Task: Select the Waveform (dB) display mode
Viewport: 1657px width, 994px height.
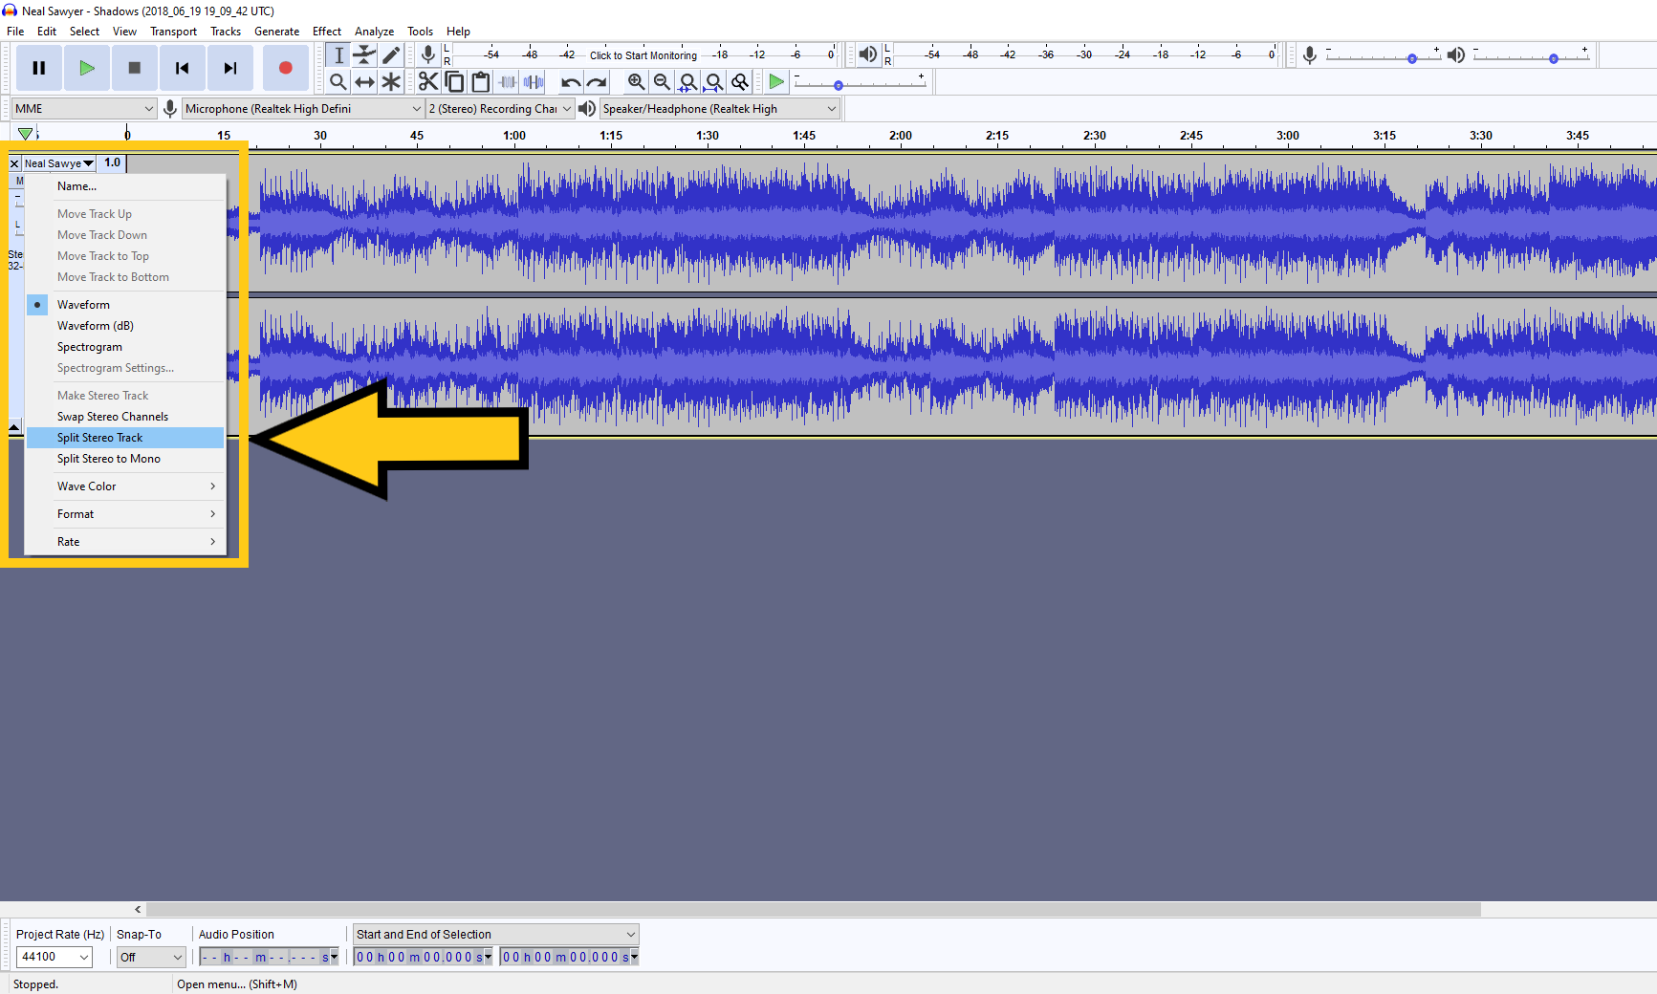Action: (x=96, y=325)
